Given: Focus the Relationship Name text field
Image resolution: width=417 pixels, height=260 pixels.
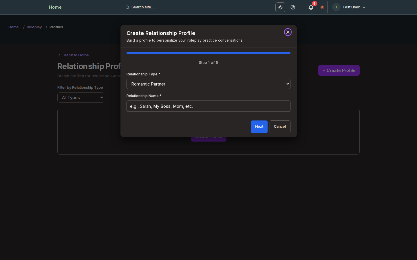Looking at the screenshot, I should pos(208,106).
